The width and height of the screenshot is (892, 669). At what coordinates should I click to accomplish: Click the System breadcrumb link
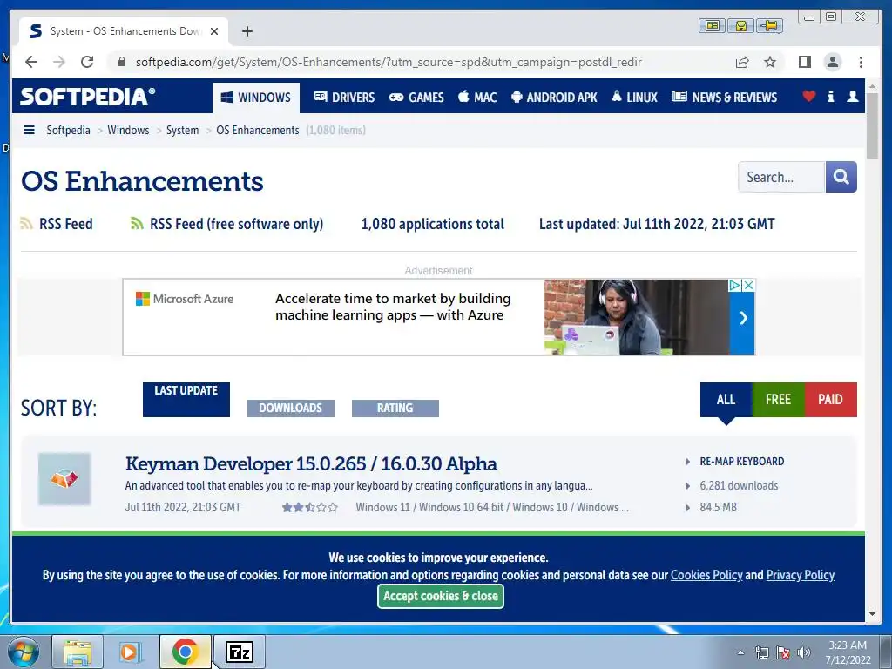tap(182, 131)
